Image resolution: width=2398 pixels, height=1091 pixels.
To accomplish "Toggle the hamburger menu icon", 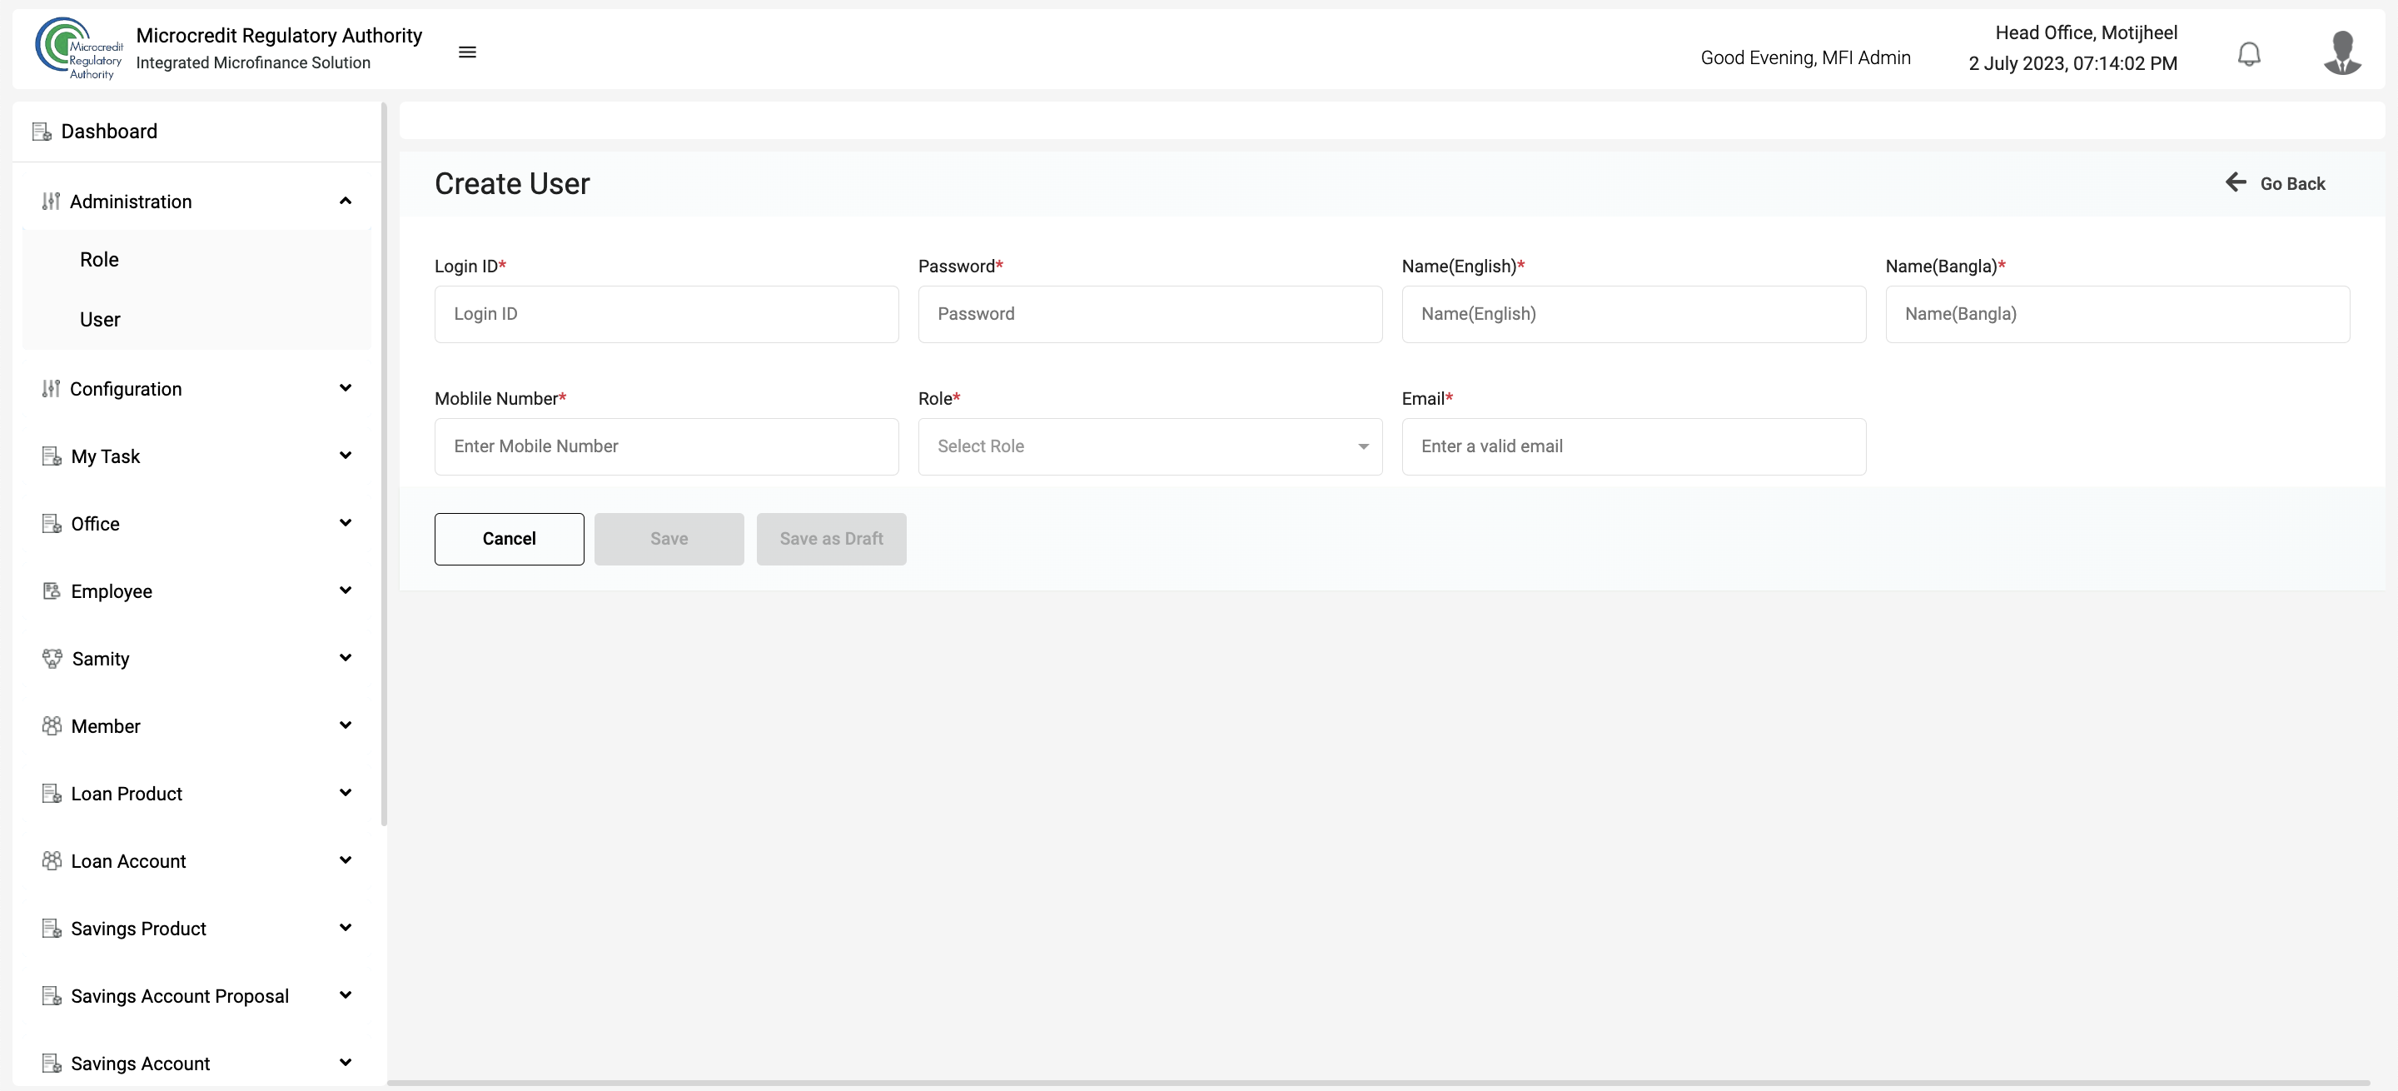I will point(467,52).
